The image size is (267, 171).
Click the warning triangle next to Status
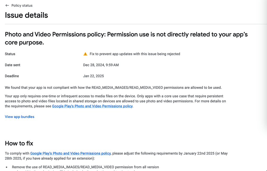(85, 54)
